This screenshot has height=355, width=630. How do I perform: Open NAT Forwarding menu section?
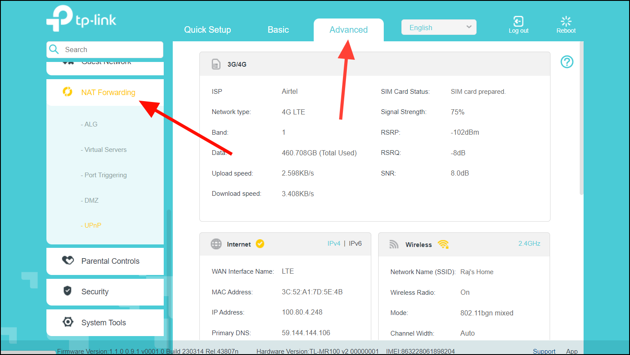coord(105,92)
